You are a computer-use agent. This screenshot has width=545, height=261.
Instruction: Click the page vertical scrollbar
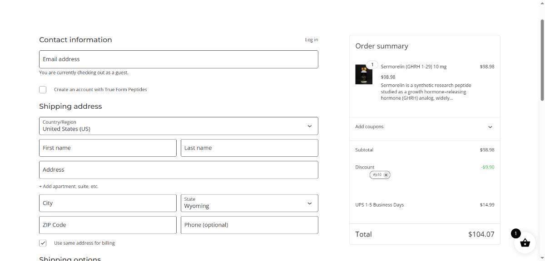542,59
